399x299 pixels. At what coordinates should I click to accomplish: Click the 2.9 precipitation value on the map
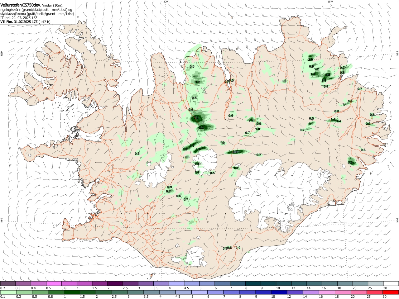[x=324, y=81]
